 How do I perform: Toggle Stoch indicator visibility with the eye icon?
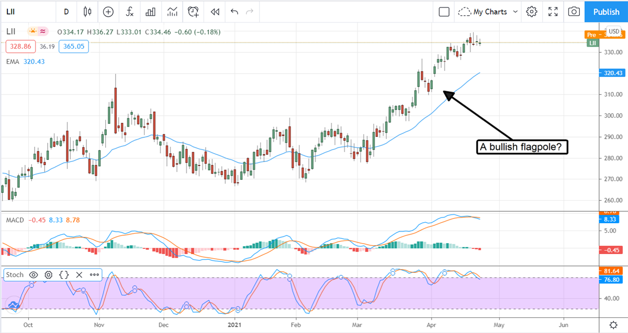point(33,274)
